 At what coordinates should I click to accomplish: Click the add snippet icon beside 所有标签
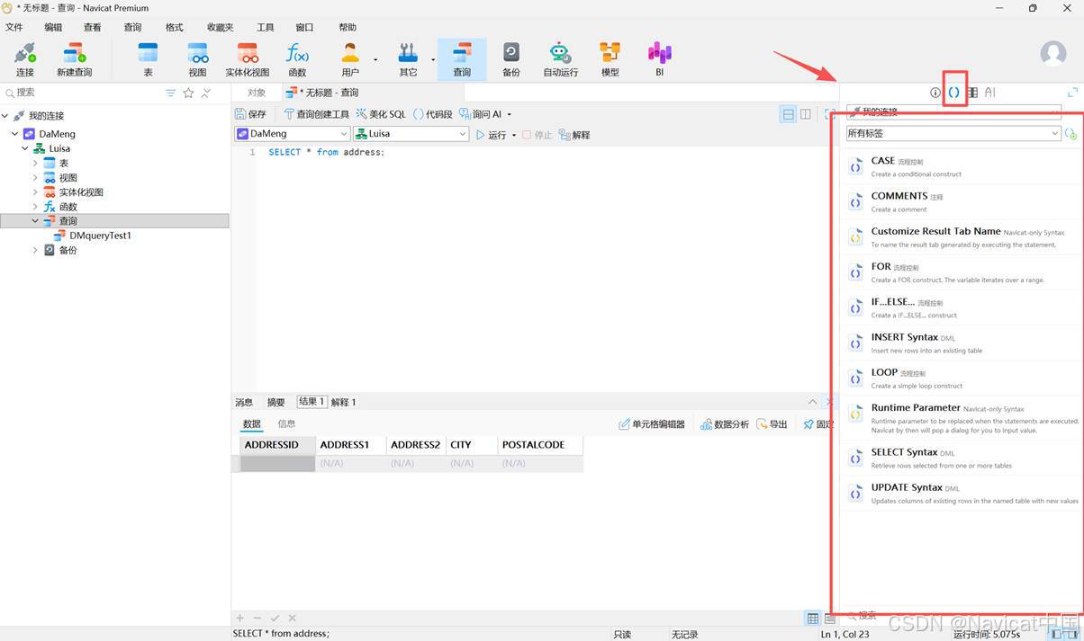point(1071,133)
